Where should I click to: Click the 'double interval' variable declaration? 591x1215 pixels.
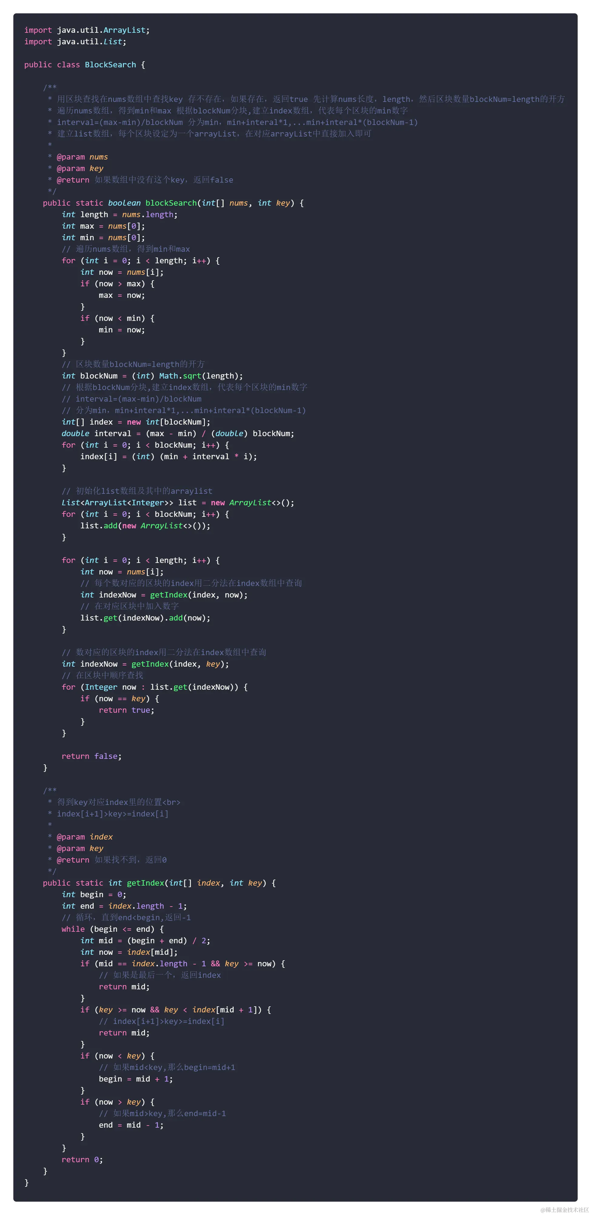(96, 433)
